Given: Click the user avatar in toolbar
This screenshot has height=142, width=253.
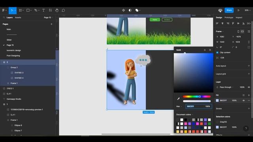Looking at the screenshot, I should tap(220, 10).
